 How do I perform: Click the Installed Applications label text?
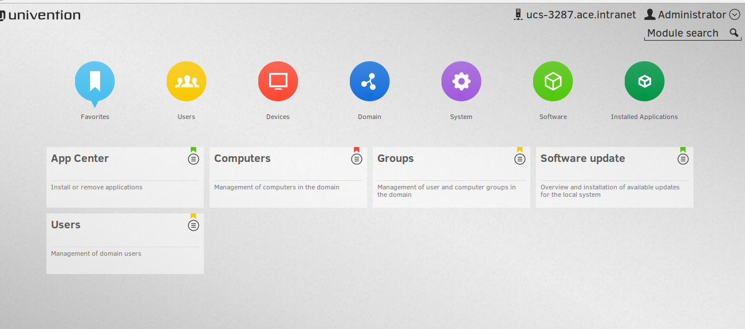644,117
